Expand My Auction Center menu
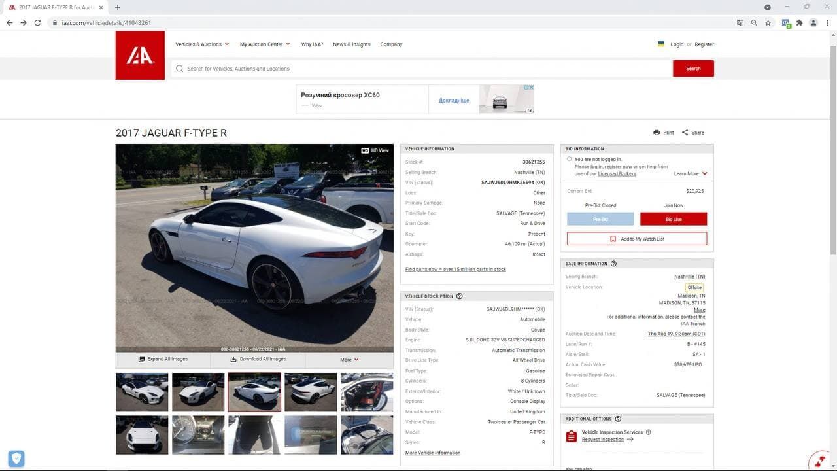 [265, 44]
